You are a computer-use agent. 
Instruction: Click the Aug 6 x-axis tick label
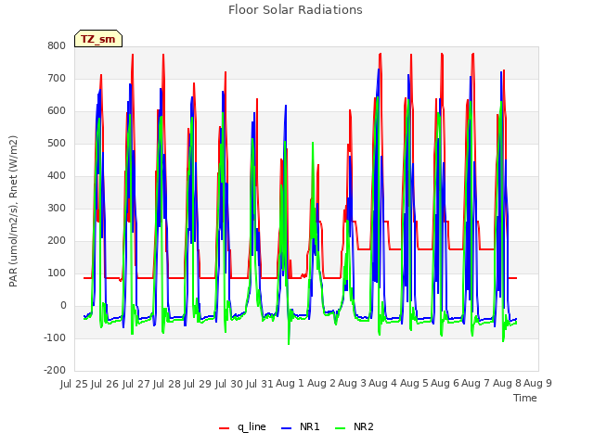445,383
